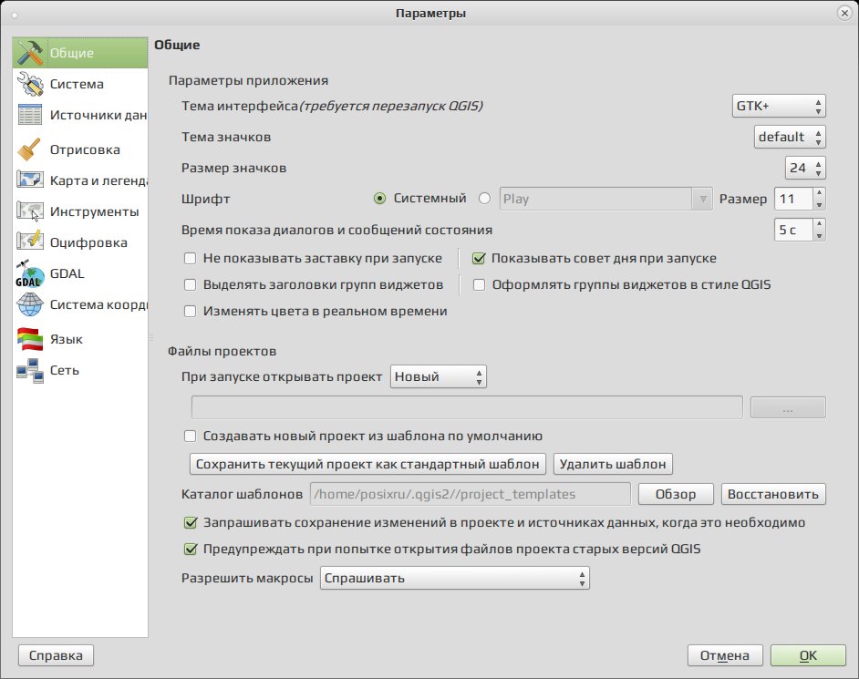Enable Выделять заголовки групп виджетов
Viewport: 859px width, 679px height.
[x=190, y=284]
